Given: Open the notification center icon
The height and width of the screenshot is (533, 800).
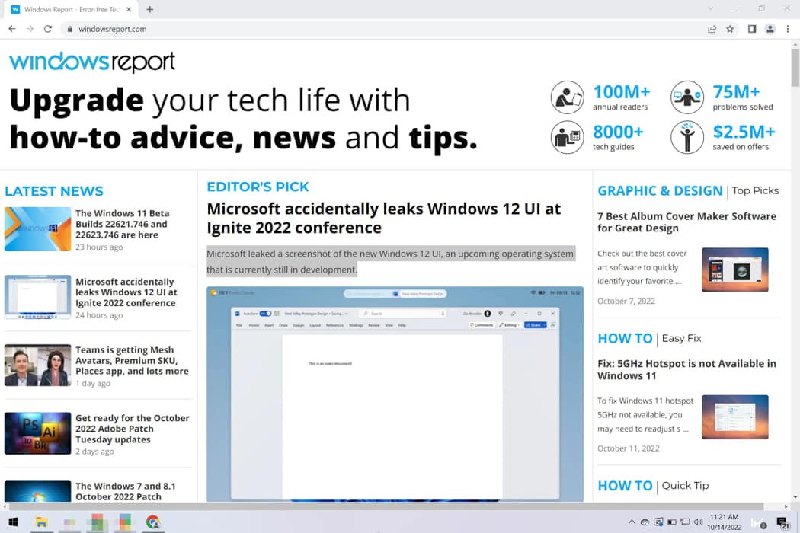Looking at the screenshot, I should click(x=782, y=522).
